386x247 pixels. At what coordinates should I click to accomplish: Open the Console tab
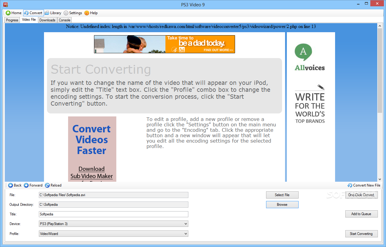pyautogui.click(x=64, y=20)
